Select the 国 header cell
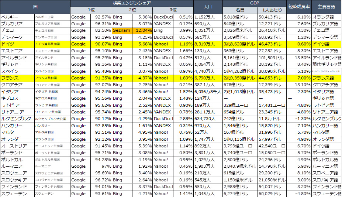 (35, 7)
